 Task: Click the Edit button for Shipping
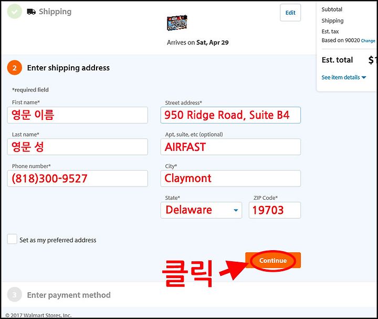pos(290,13)
